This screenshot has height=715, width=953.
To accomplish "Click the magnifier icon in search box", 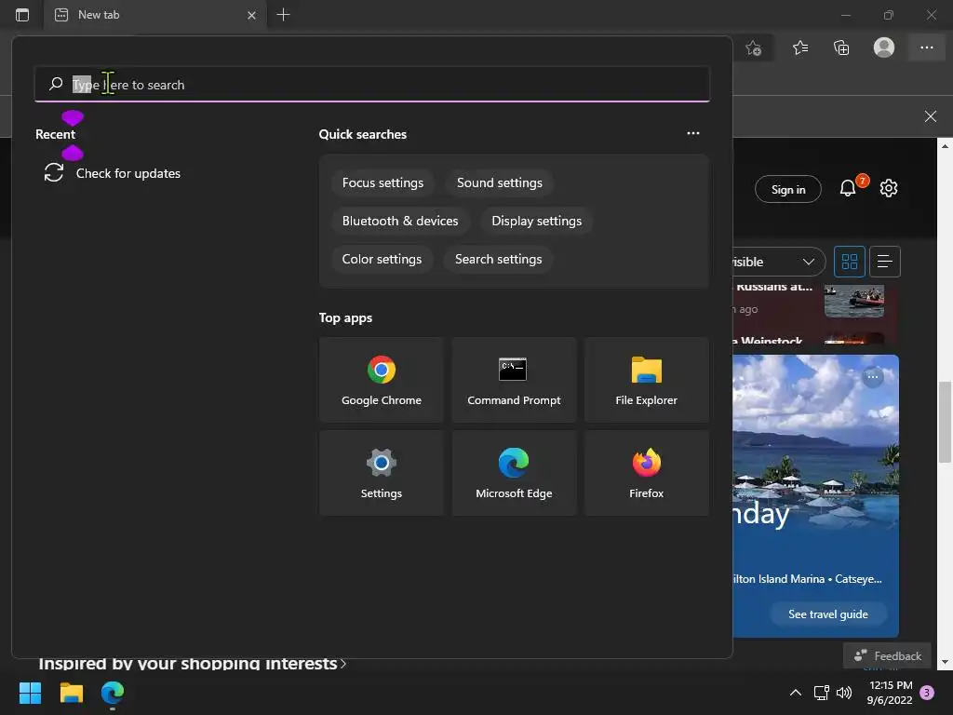I will (56, 84).
